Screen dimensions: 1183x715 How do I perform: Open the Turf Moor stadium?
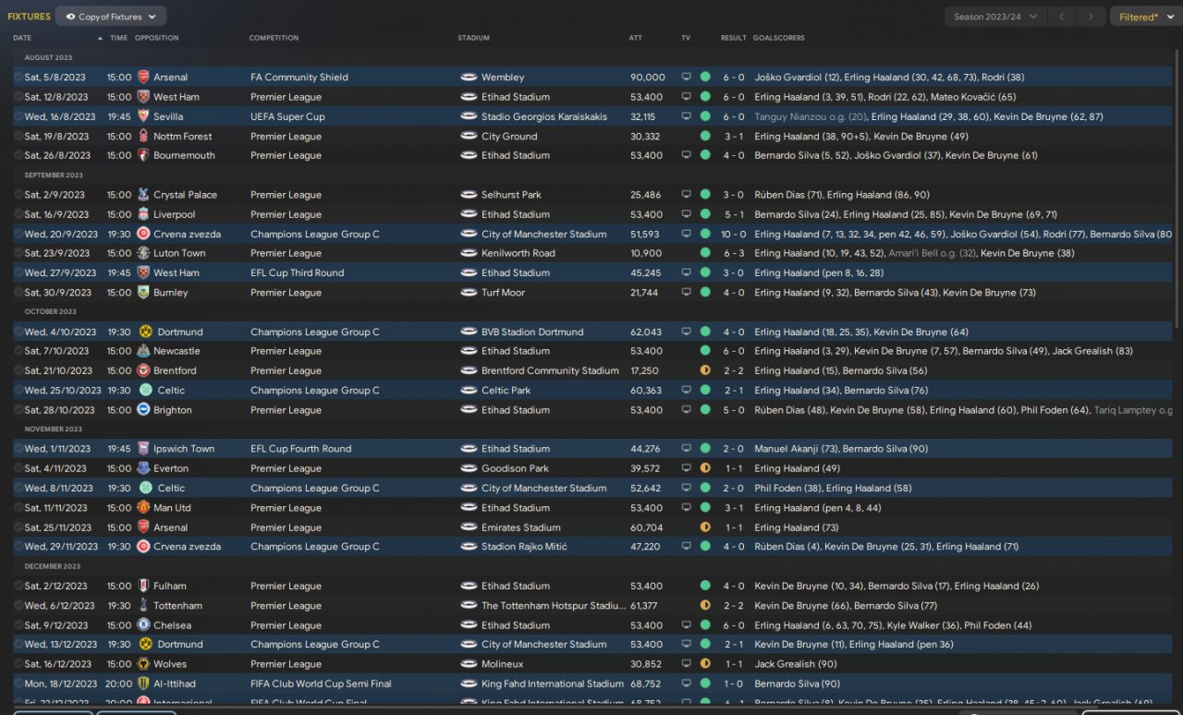click(x=503, y=293)
